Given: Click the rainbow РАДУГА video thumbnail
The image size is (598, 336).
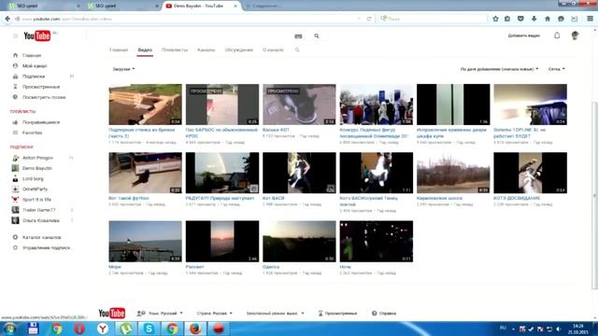Looking at the screenshot, I should pyautogui.click(x=222, y=173).
